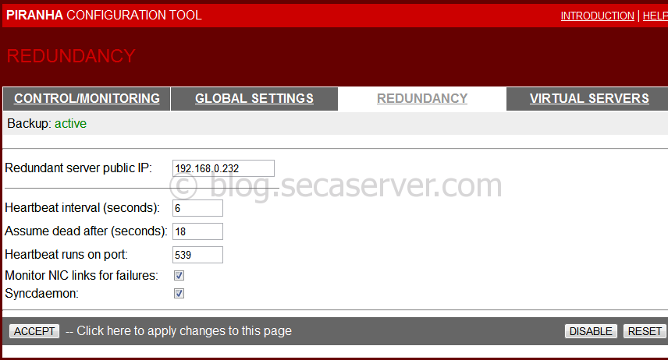Click the Assume dead after seconds field

[x=197, y=231]
